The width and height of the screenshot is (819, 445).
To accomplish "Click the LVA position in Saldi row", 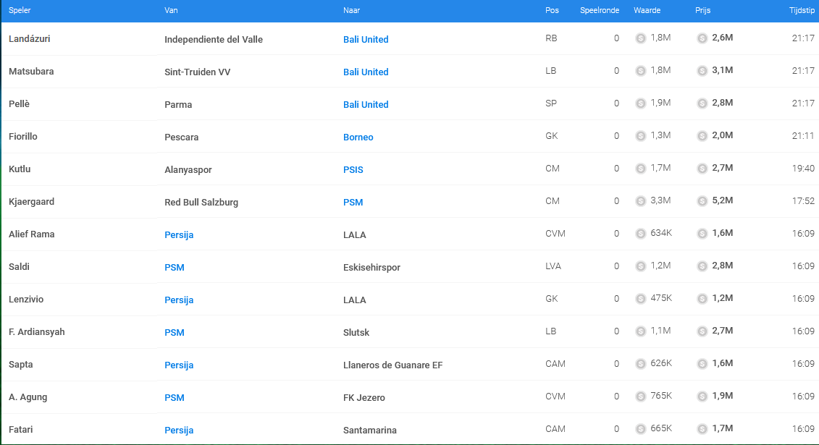I will pyautogui.click(x=553, y=266).
